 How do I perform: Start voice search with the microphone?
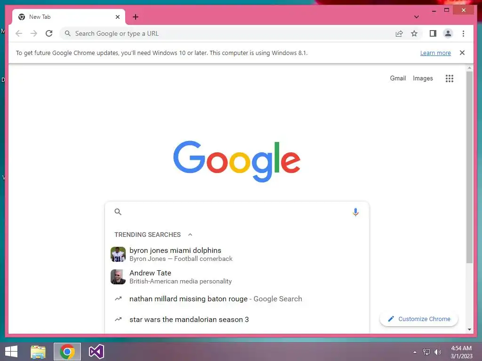pyautogui.click(x=355, y=212)
